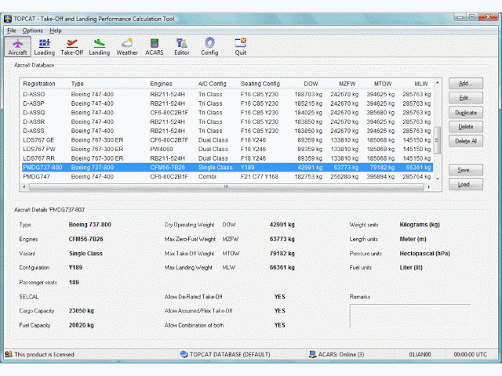Screen dimensions: 502x376
Task: Click the Save... button
Action: pyautogui.click(x=466, y=170)
